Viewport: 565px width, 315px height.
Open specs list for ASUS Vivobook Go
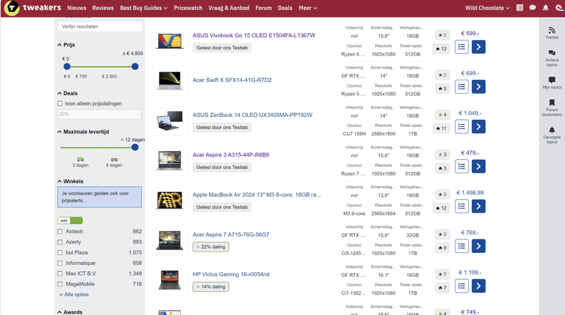[462, 47]
